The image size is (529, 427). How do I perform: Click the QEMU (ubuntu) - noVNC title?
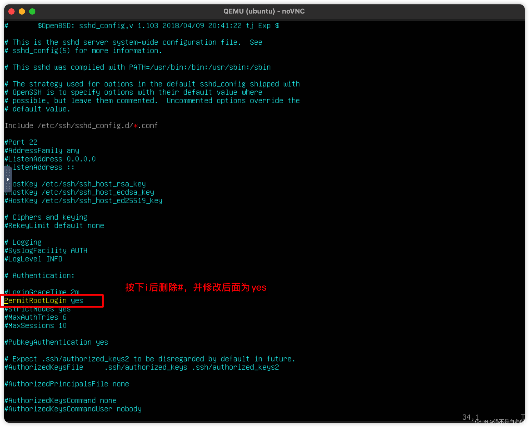[x=264, y=11]
